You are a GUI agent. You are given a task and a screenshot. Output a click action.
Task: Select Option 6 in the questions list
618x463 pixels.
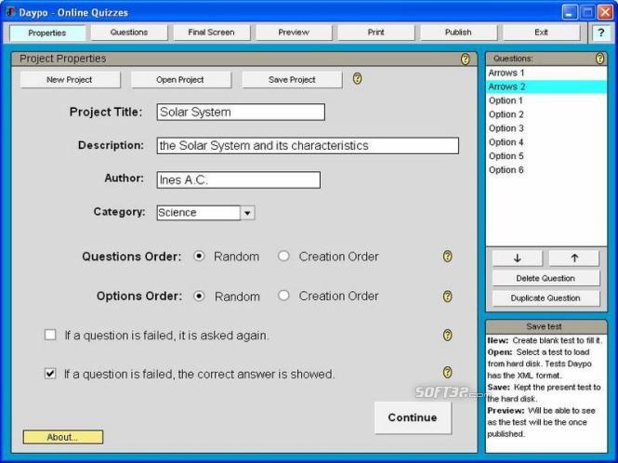(x=546, y=169)
